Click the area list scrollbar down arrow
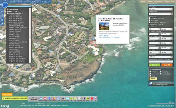Viewport: 176px width, 108px height. (30, 62)
